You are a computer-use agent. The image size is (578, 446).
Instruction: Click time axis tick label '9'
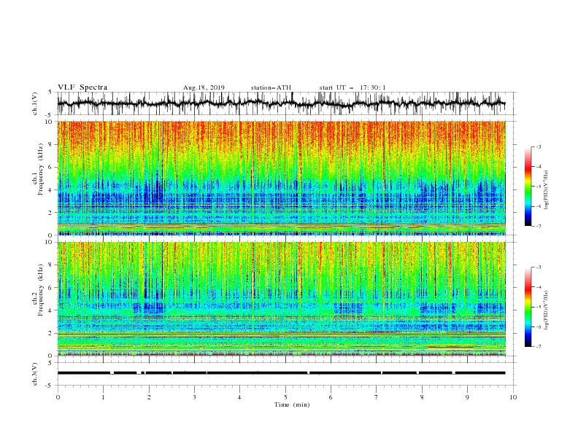tap(467, 397)
